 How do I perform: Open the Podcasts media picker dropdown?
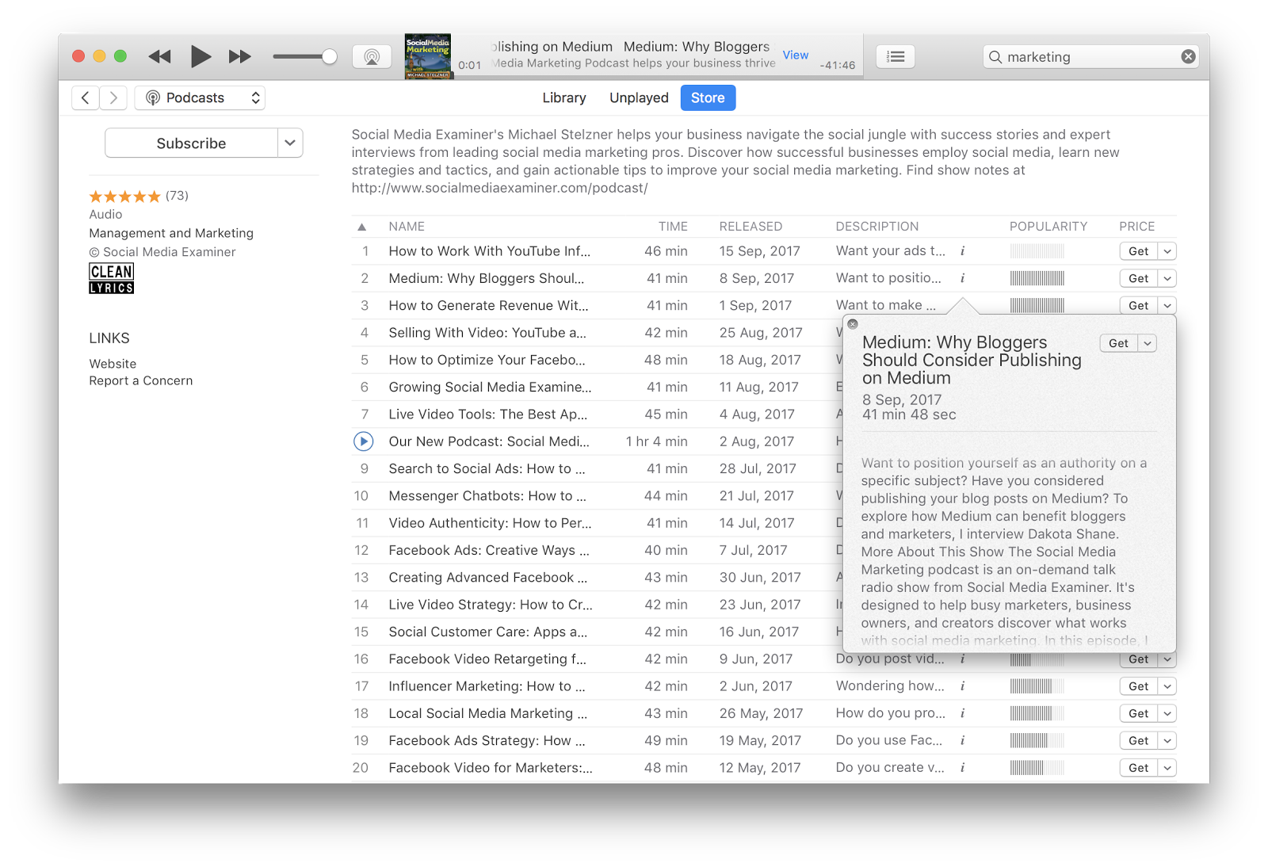[x=200, y=97]
